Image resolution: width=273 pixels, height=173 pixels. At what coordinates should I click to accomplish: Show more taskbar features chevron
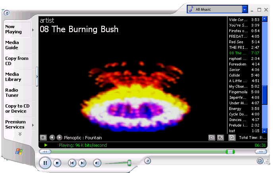point(20,134)
